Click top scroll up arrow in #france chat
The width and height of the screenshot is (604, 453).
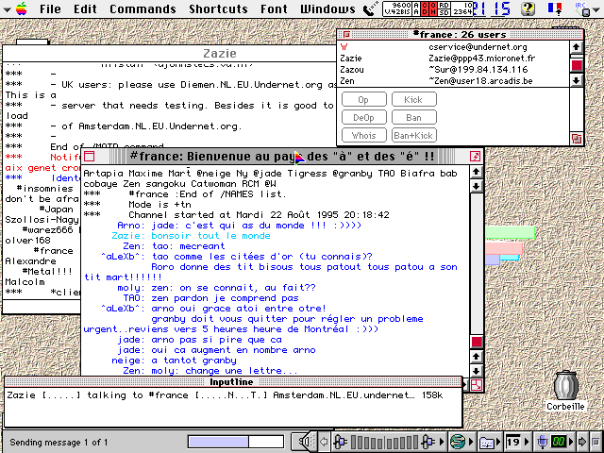click(x=476, y=172)
